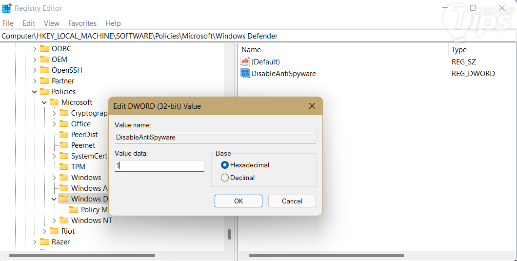Open the Help menu
Viewport: 517px width, 261px height.
tap(113, 23)
